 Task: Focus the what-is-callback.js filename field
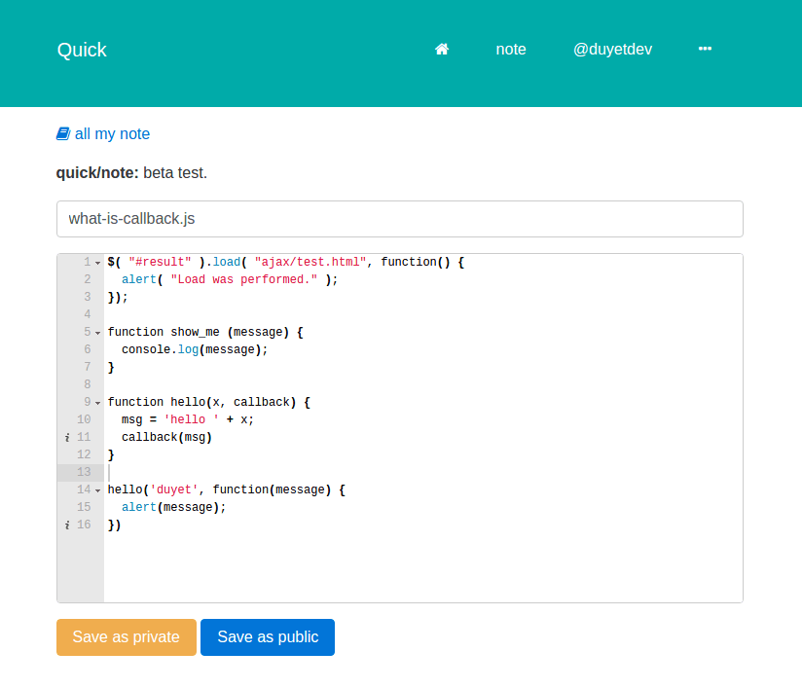point(399,219)
